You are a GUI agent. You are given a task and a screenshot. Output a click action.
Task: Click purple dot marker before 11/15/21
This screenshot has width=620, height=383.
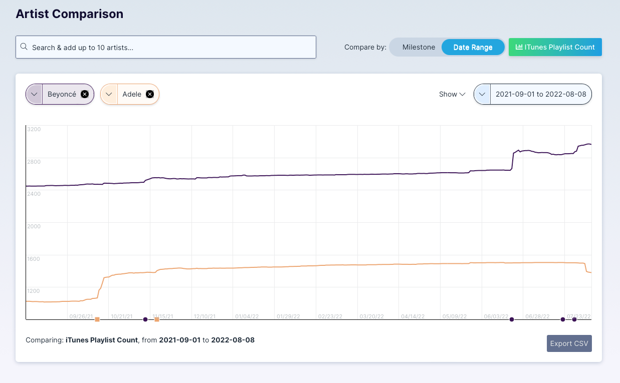145,319
